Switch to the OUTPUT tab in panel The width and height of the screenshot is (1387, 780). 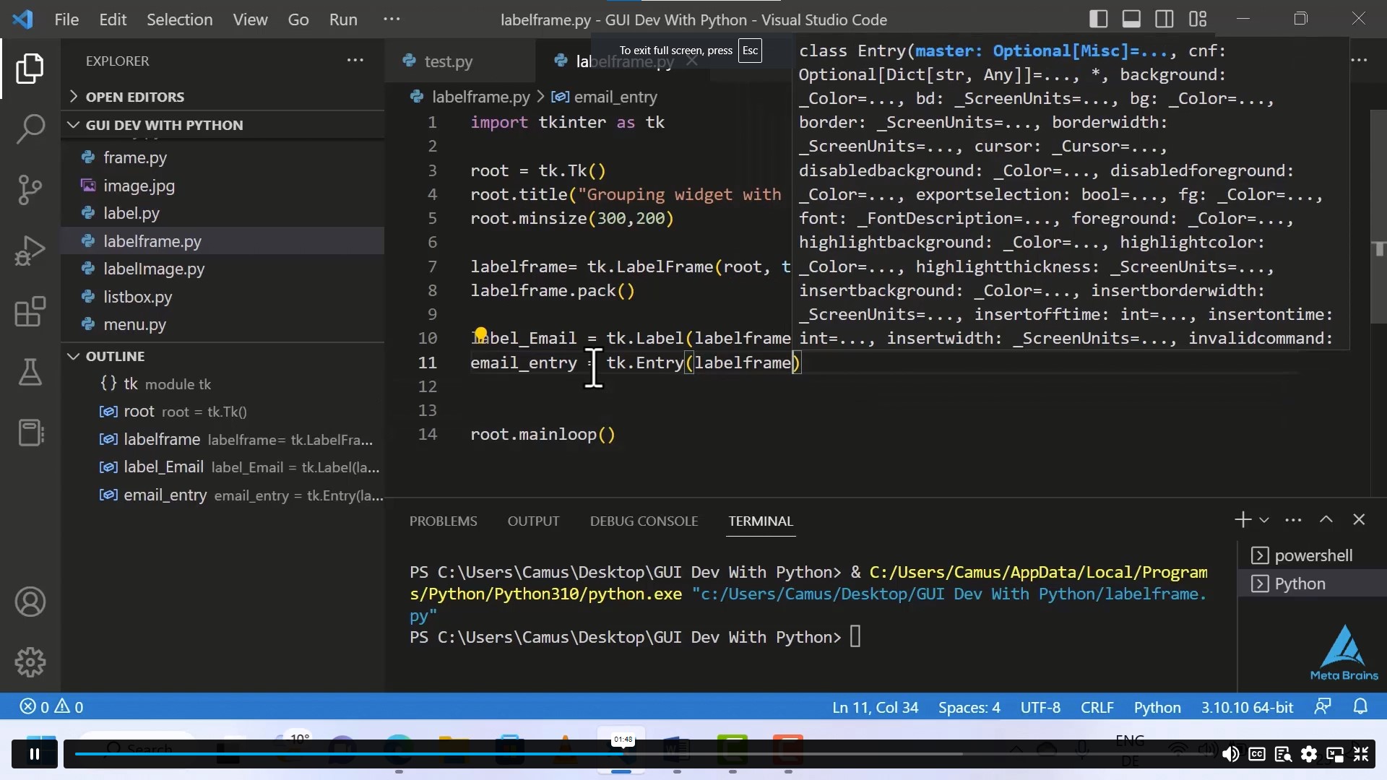coord(533,520)
